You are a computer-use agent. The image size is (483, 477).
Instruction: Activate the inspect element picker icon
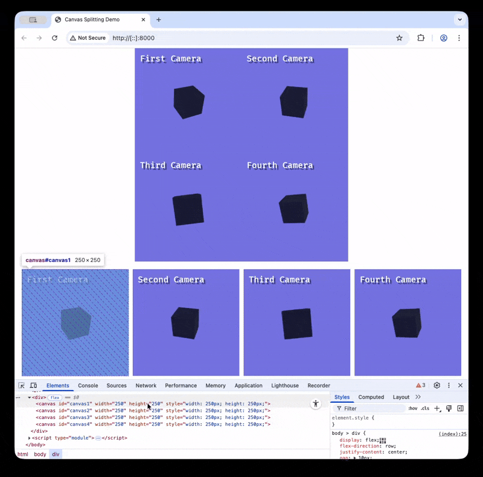click(21, 385)
